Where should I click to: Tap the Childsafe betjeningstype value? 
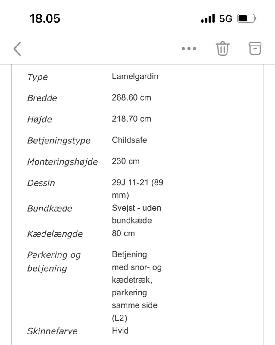[x=130, y=140]
